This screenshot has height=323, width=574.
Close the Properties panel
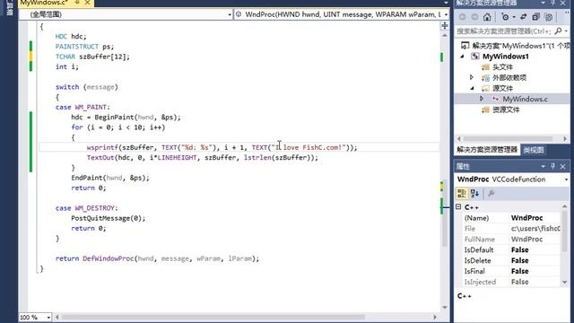(x=563, y=166)
